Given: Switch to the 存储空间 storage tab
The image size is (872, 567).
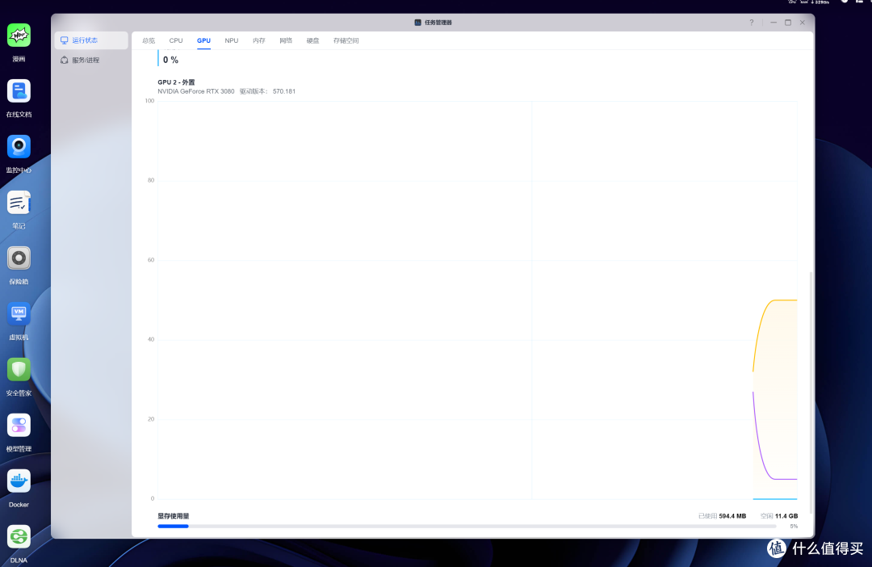Looking at the screenshot, I should click(346, 40).
